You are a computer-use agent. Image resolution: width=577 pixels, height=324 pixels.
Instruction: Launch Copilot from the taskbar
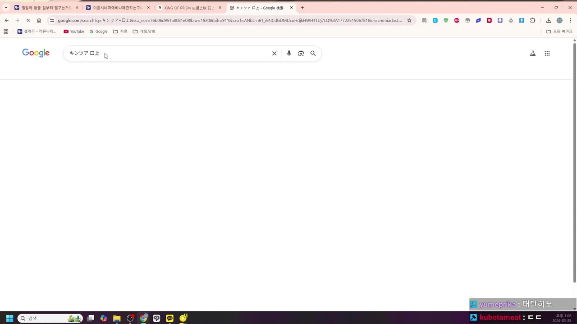pos(104,318)
